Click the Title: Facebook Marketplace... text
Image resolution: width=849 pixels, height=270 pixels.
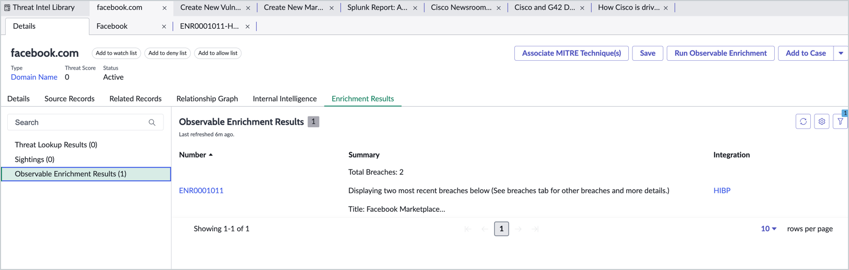click(397, 209)
